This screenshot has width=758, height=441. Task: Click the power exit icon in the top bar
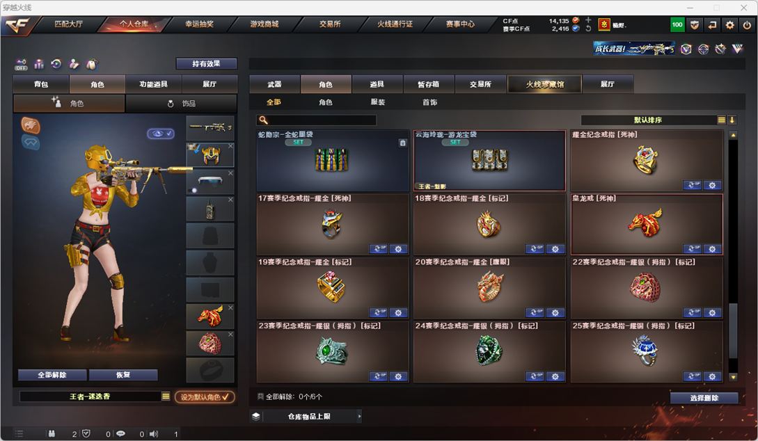coord(747,25)
